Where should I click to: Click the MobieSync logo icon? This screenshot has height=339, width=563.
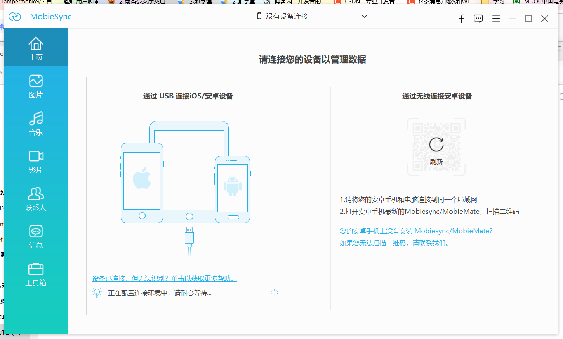click(x=15, y=17)
